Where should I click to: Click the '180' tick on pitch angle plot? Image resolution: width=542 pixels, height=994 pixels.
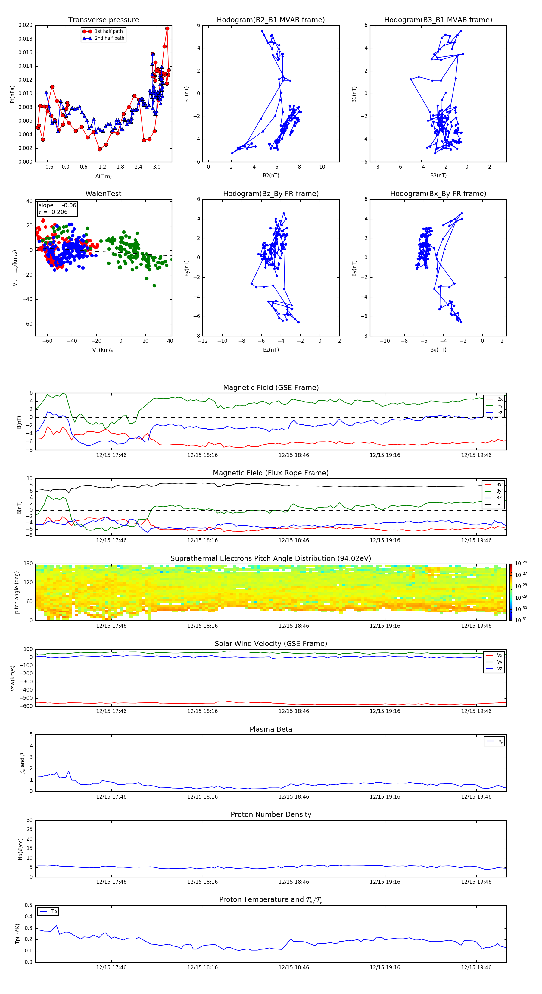click(28, 564)
